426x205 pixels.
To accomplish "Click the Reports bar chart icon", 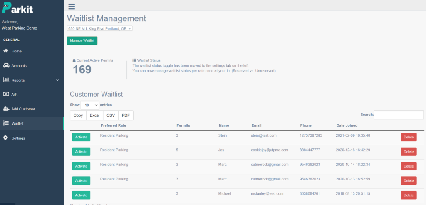I will coord(6,80).
